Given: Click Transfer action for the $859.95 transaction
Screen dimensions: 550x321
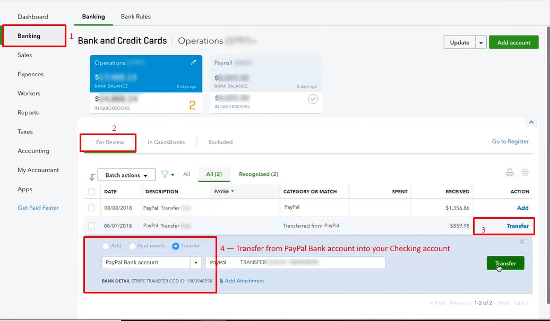Looking at the screenshot, I should [518, 226].
